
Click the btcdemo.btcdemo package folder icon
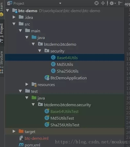click(40, 44)
